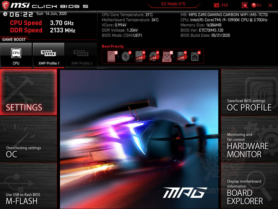Select the USB CD/DVD boot device icon
This screenshot has width=278, height=209.
coord(154,56)
